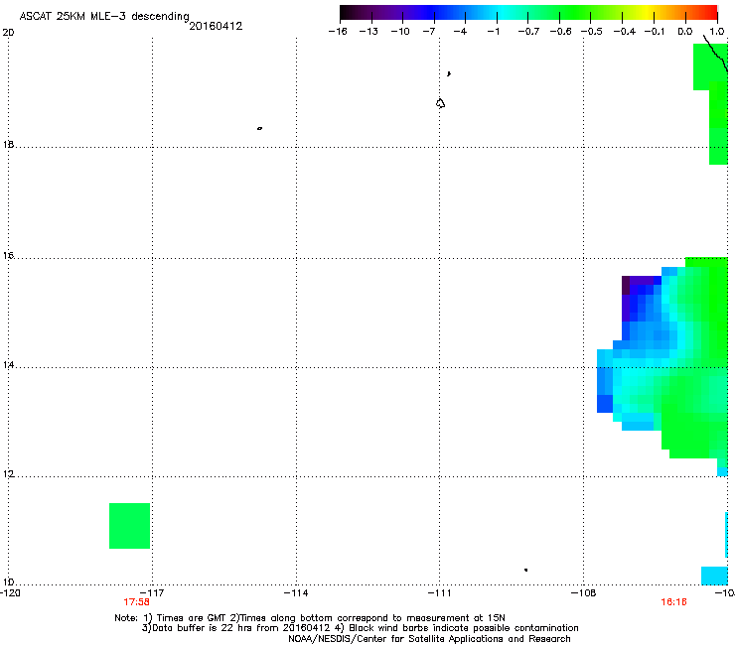Click the -0.4 label on the color scale
The width and height of the screenshot is (735, 645).
coord(625,32)
